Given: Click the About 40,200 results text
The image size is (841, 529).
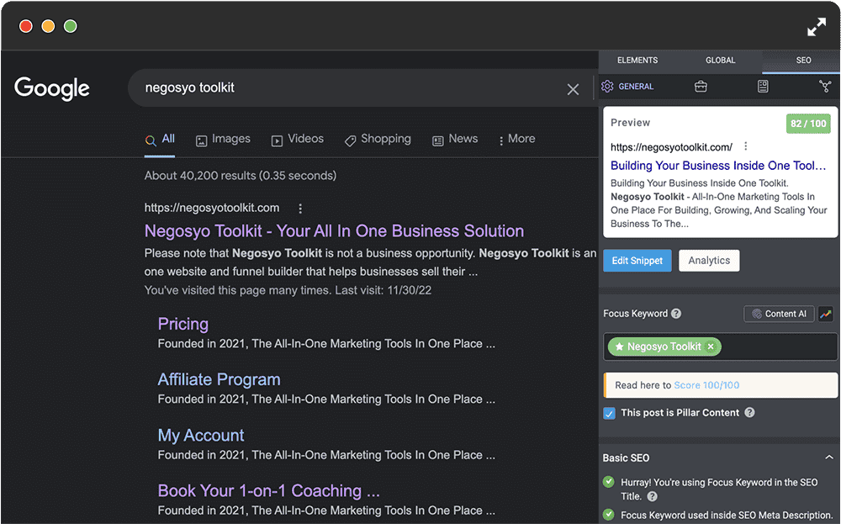Looking at the screenshot, I should pyautogui.click(x=241, y=176).
